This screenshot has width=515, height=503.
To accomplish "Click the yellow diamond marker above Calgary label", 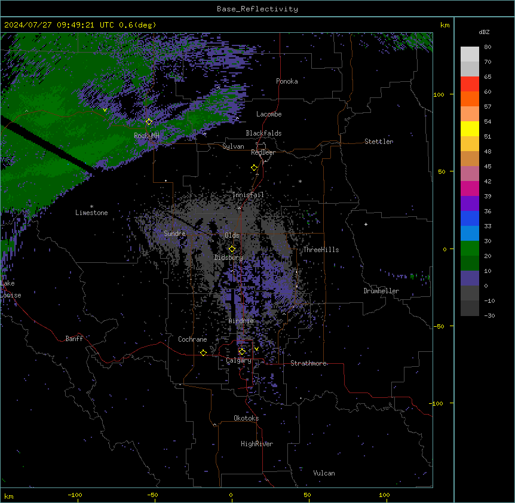I will pos(242,352).
